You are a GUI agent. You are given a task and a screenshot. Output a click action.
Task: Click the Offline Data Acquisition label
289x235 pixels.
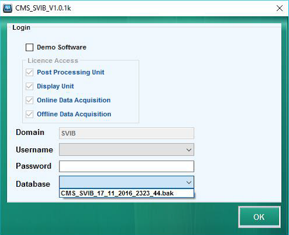tap(74, 114)
